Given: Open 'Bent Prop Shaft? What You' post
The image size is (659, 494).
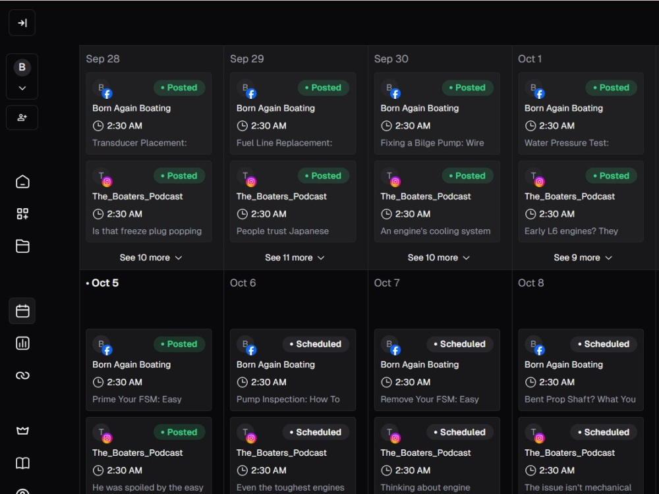Looking at the screenshot, I should pyautogui.click(x=581, y=370).
